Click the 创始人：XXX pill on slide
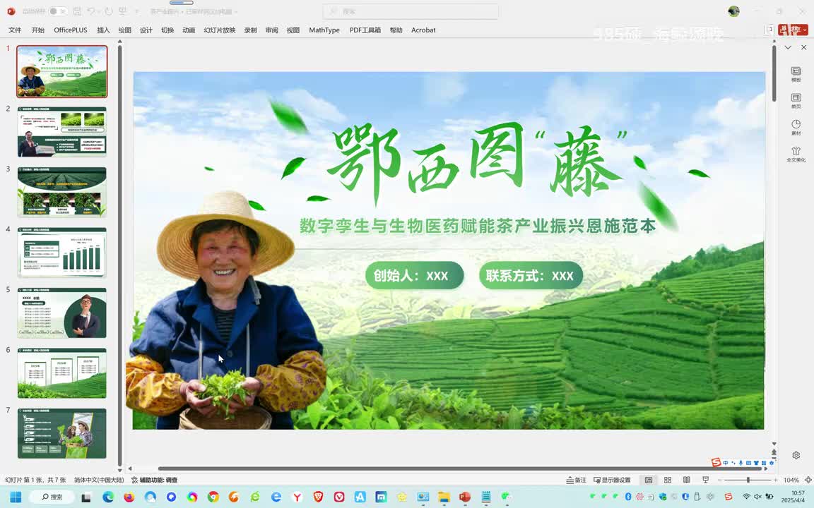 coord(414,275)
